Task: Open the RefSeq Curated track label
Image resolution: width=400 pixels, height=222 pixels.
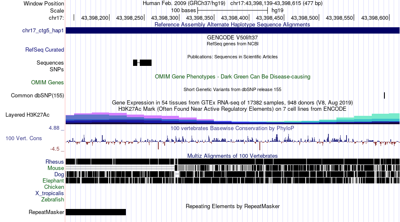Action: pyautogui.click(x=44, y=50)
